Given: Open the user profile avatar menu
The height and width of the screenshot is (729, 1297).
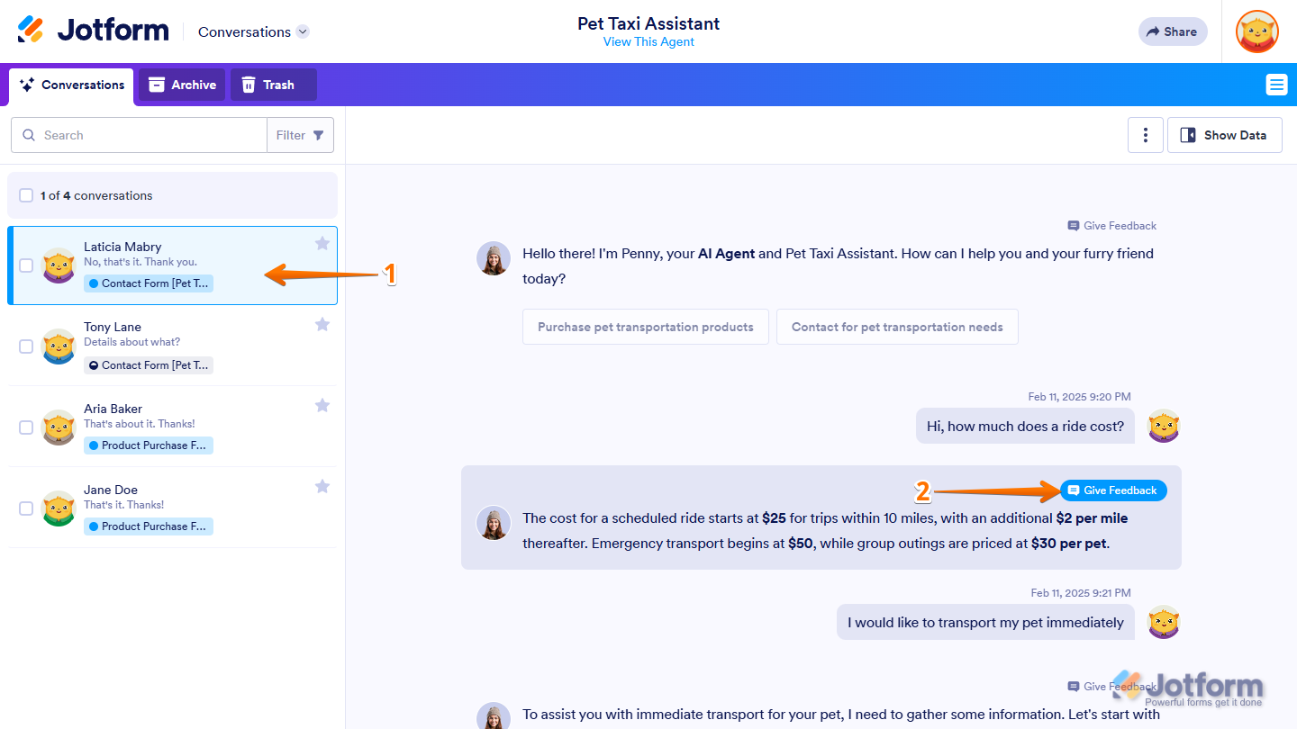Looking at the screenshot, I should (x=1256, y=31).
